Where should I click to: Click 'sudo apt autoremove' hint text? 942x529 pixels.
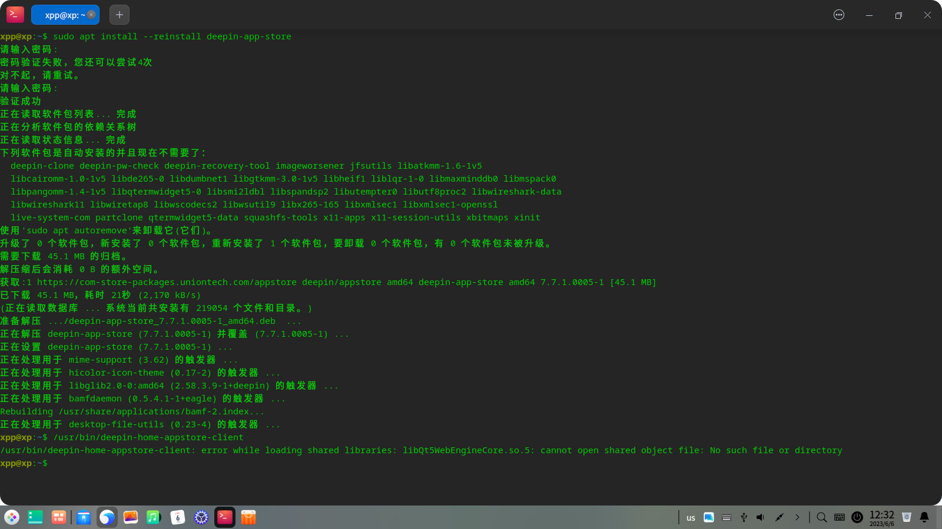[77, 230]
